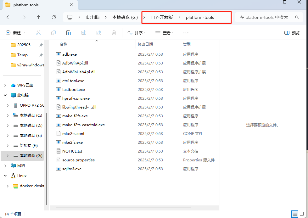This screenshot has height=218, width=308.
Task: Add a new tab with plus button
Action: click(85, 5)
